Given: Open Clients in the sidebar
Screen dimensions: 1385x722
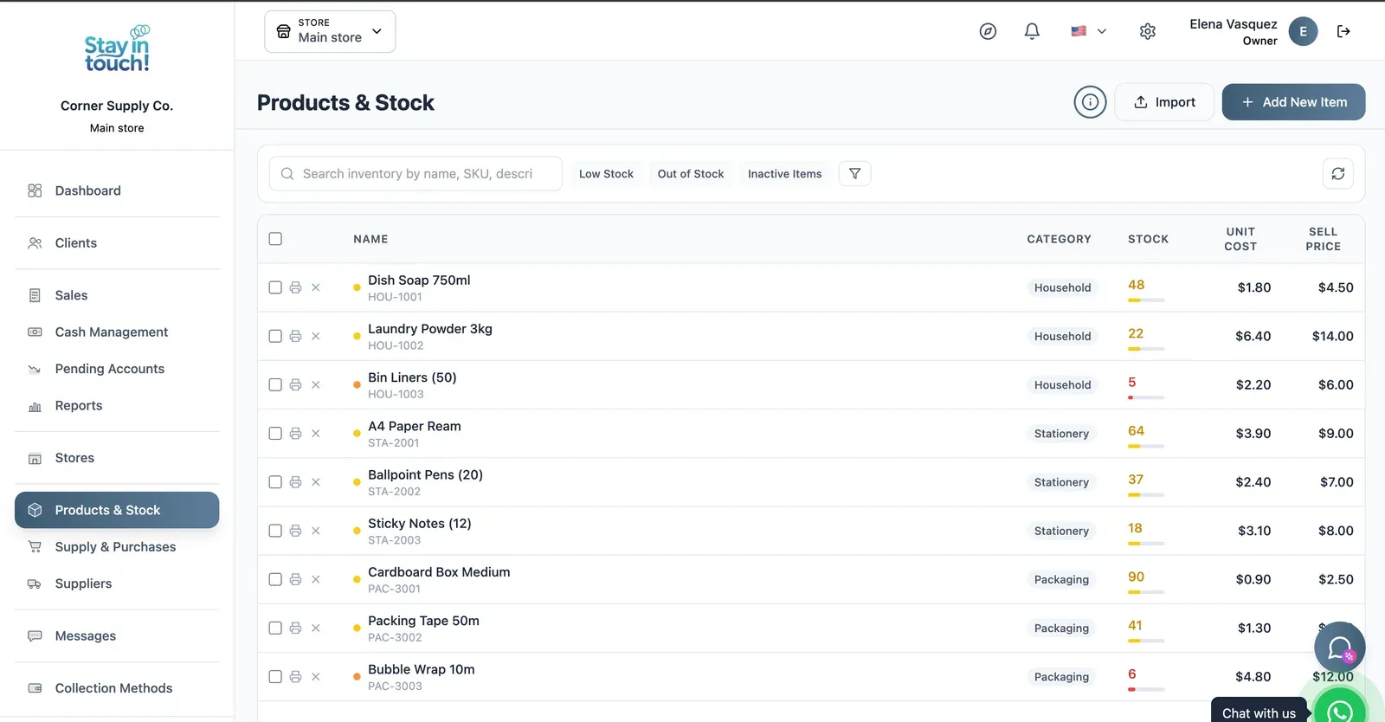Looking at the screenshot, I should click(117, 243).
